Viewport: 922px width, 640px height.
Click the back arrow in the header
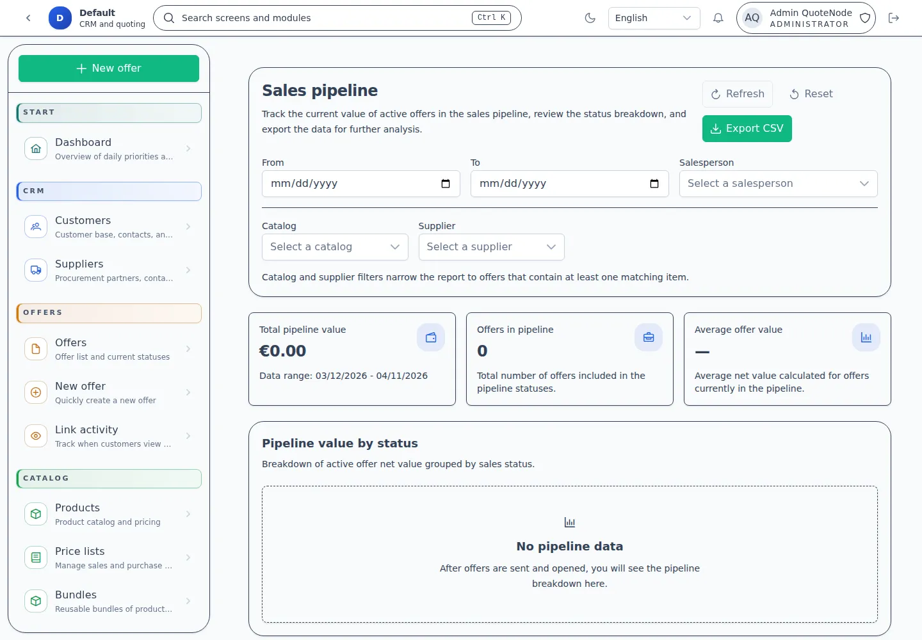click(x=28, y=18)
